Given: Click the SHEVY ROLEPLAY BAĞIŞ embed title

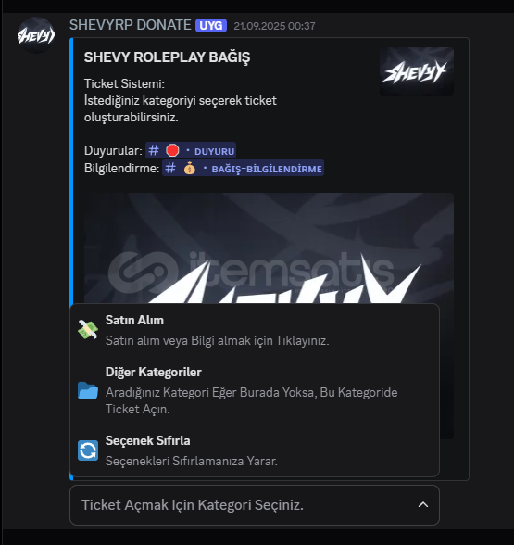Looking at the screenshot, I should pyautogui.click(x=167, y=57).
